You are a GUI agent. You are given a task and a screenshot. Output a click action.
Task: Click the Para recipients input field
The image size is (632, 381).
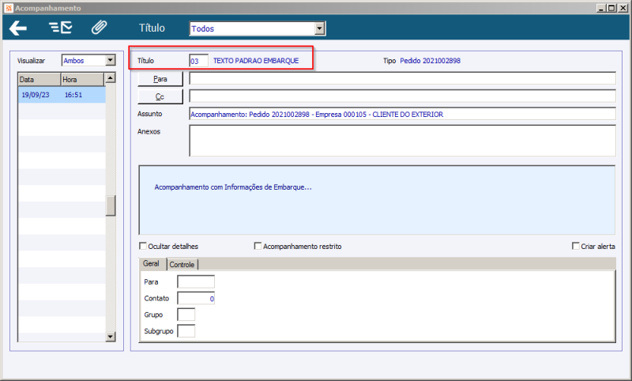[x=402, y=78]
